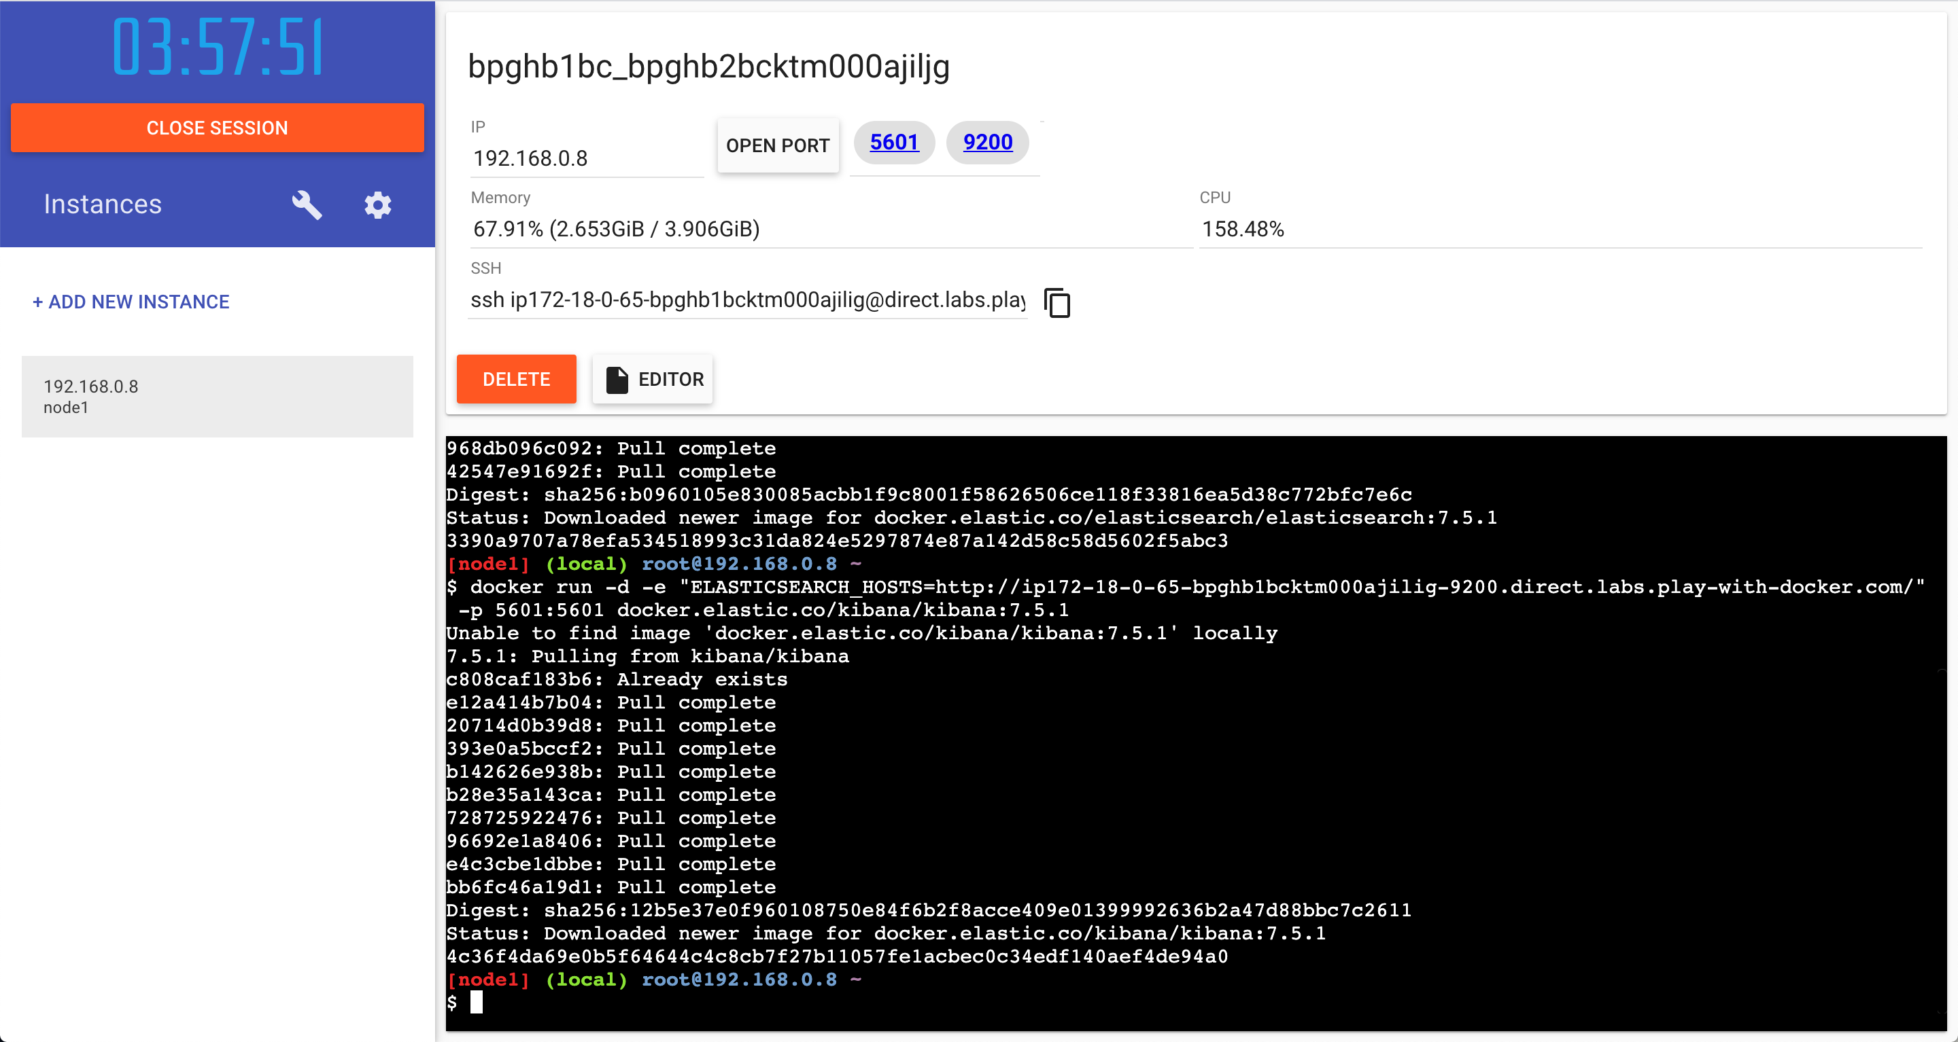This screenshot has width=1958, height=1042.
Task: Click the EDITOR button
Action: click(652, 379)
